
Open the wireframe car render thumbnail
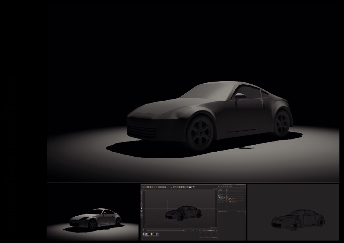293,212
